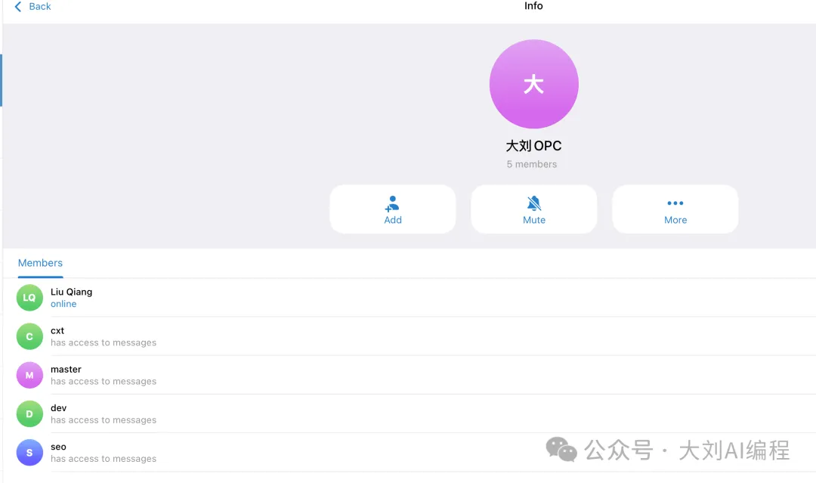Click the LQ avatar of Liu Qiang
The width and height of the screenshot is (816, 483).
coord(29,298)
